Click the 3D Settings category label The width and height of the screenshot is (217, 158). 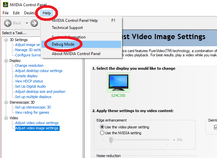[x=19, y=40]
